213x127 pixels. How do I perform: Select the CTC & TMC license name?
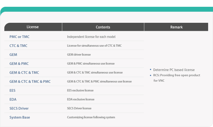(x=18, y=46)
